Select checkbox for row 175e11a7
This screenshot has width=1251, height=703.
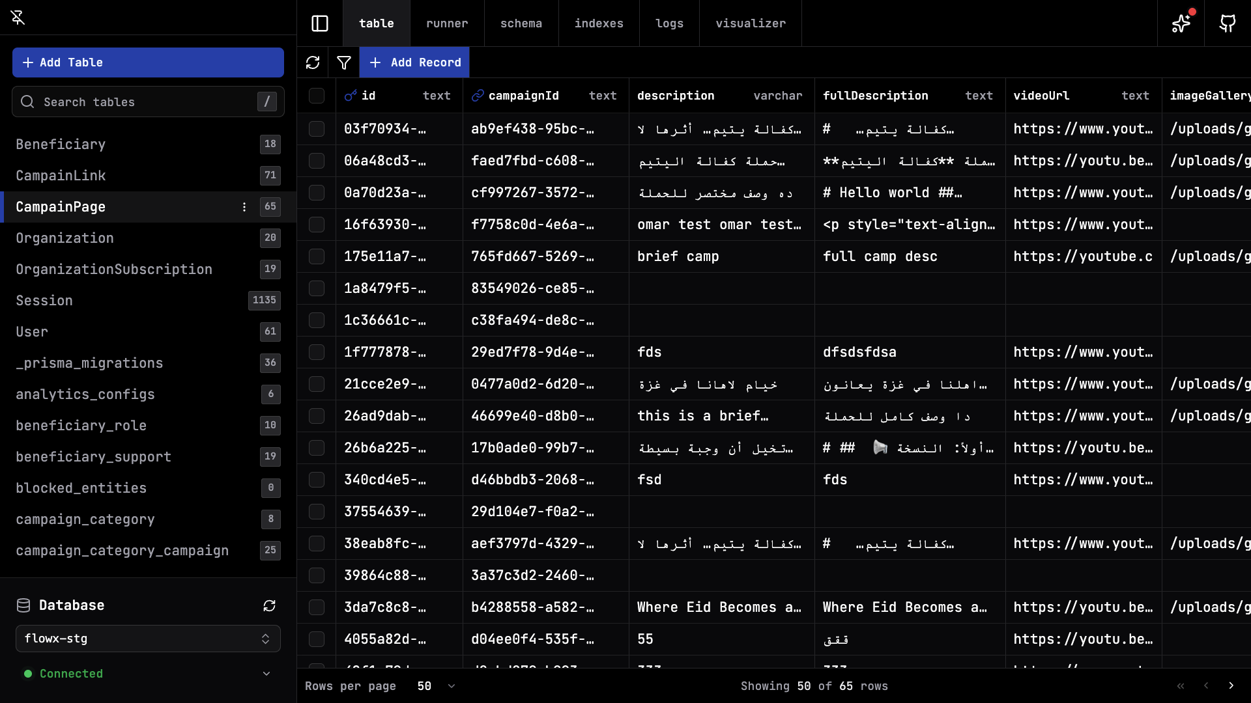click(317, 256)
